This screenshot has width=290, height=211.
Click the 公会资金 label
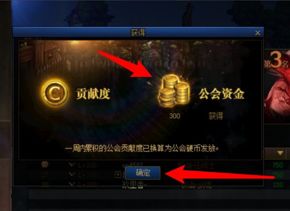221,94
